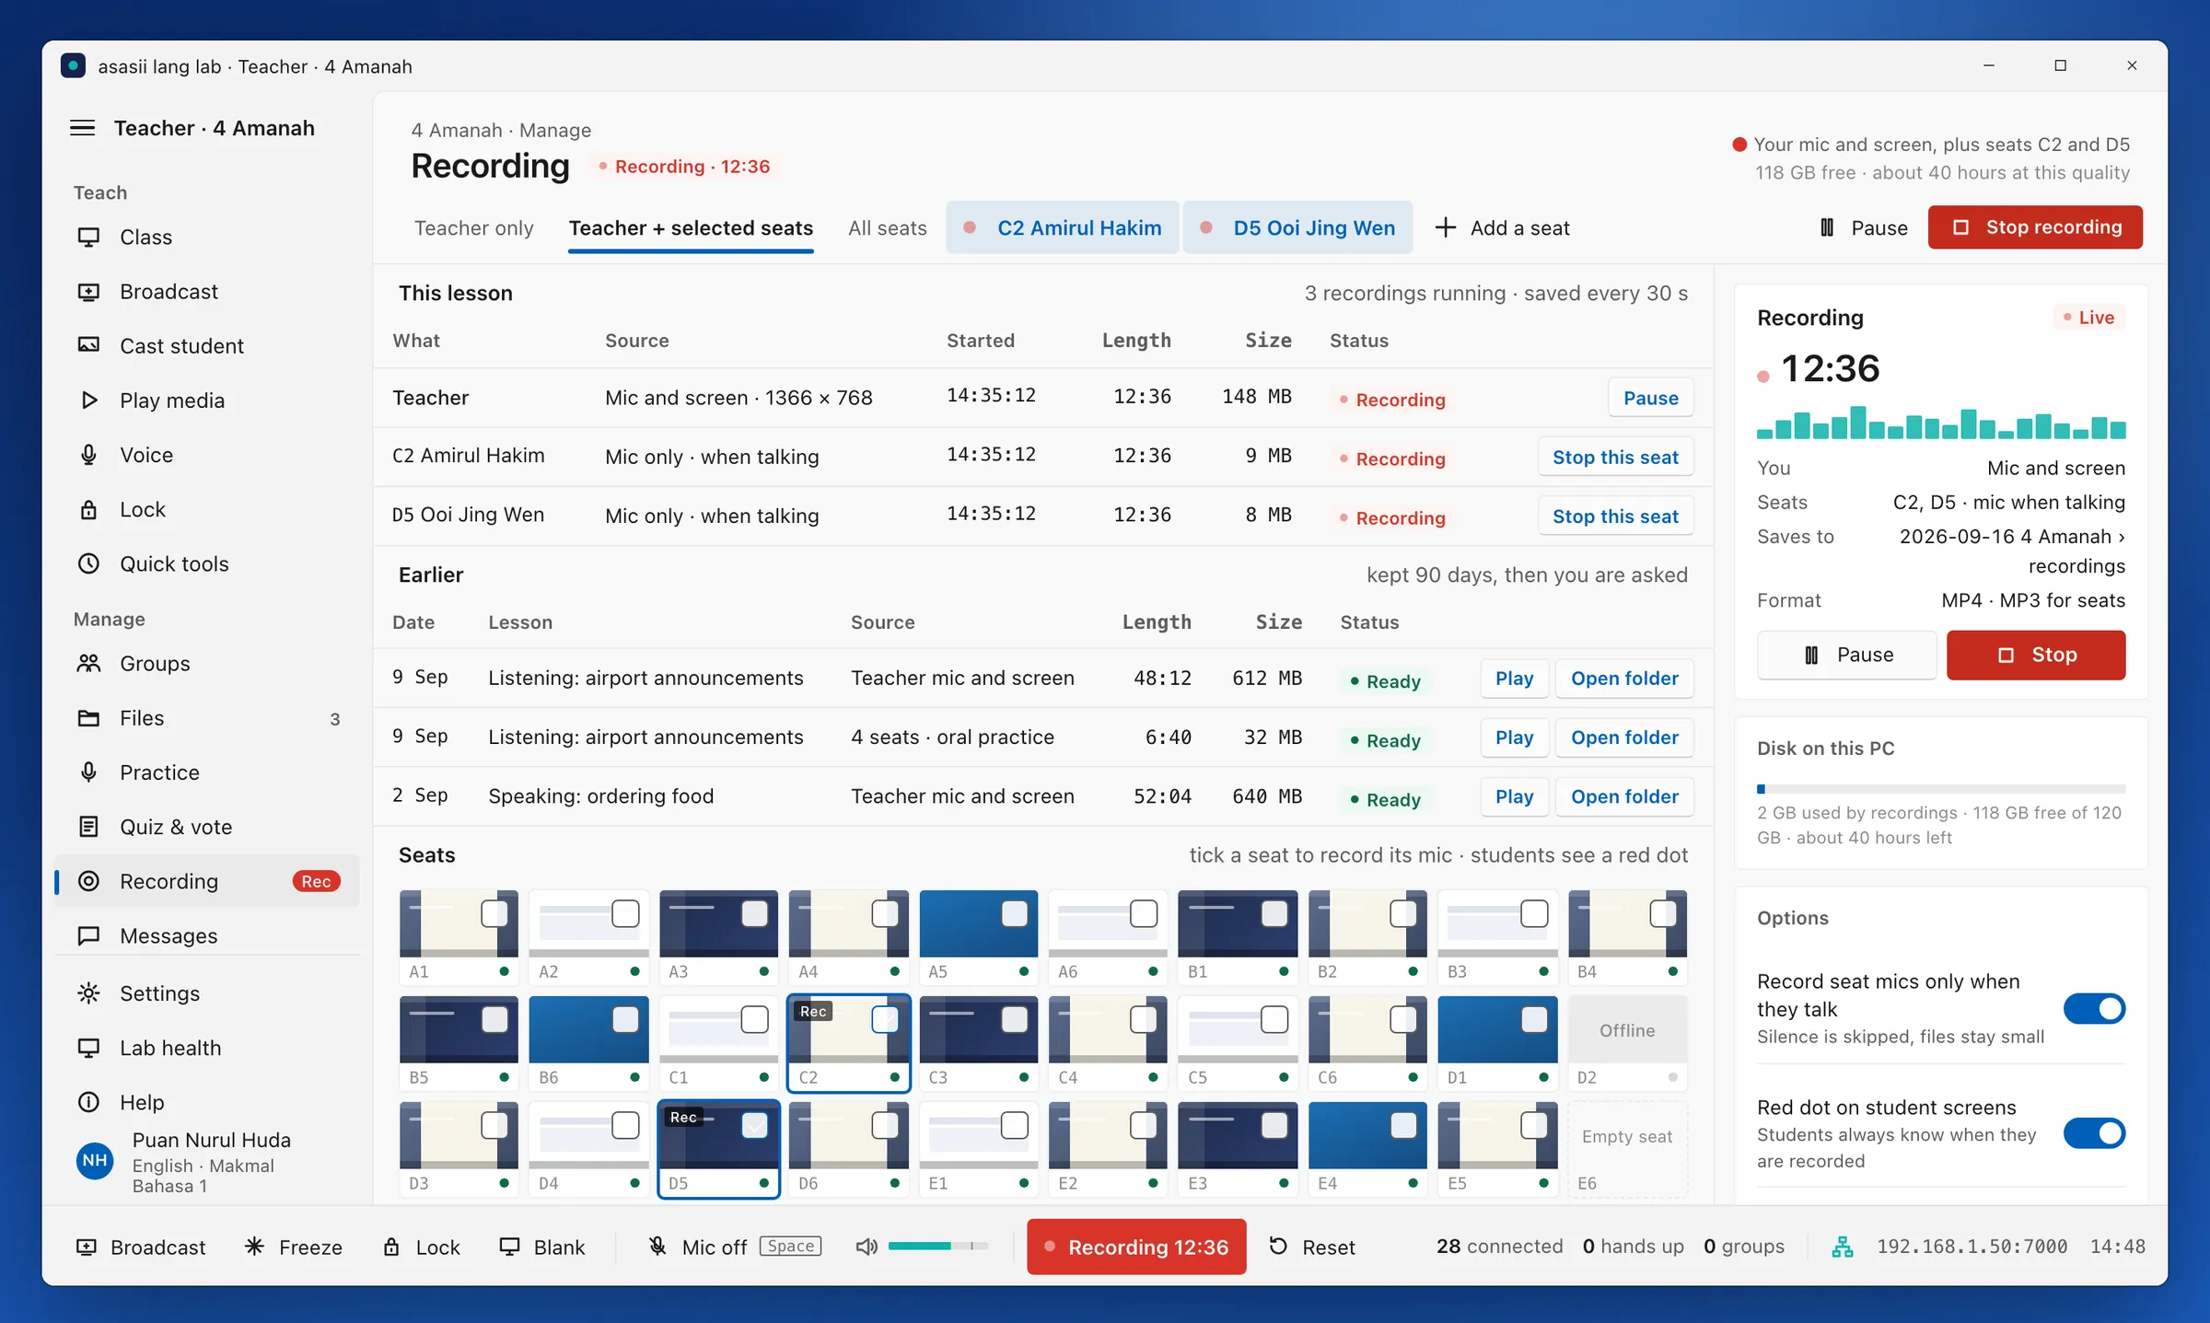Stop recording seat C2 Amirul Hakim
Image resolution: width=2210 pixels, height=1323 pixels.
tap(1615, 457)
